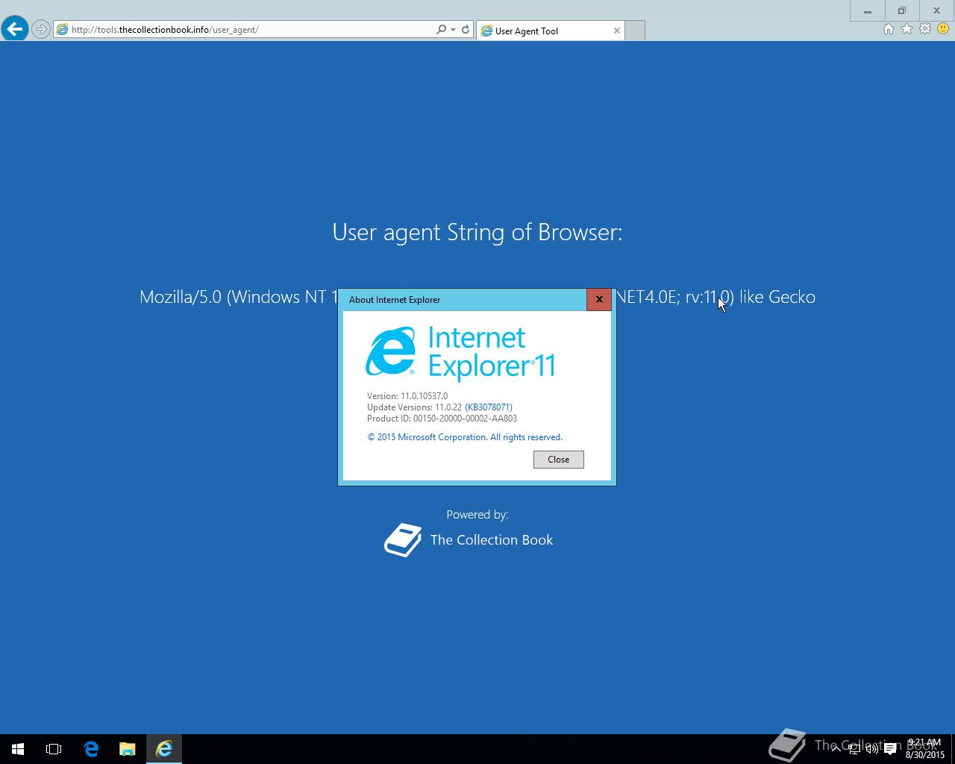Click the About Internet Explorer title bar
Viewport: 955px width, 764px height.
463,299
